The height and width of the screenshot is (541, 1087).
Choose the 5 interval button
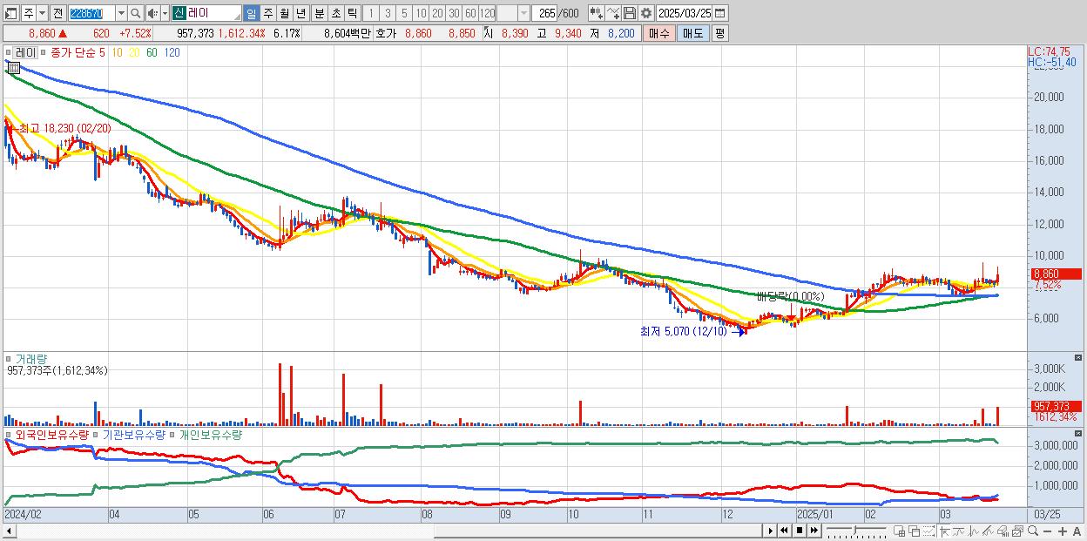[x=404, y=13]
